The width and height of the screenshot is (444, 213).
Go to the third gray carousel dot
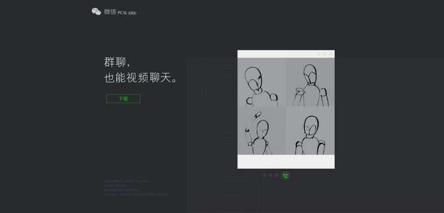[276, 175]
